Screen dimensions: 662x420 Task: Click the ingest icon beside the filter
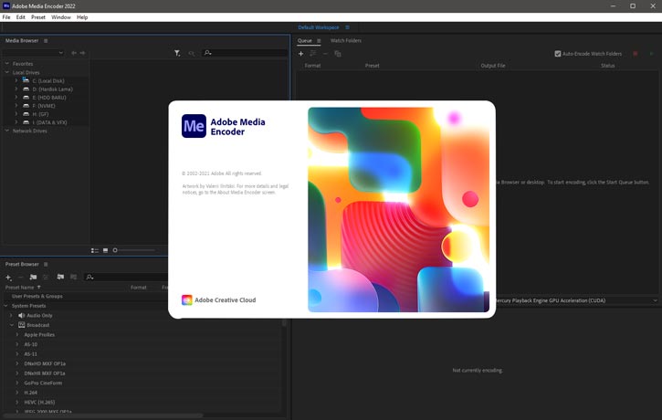click(x=192, y=53)
